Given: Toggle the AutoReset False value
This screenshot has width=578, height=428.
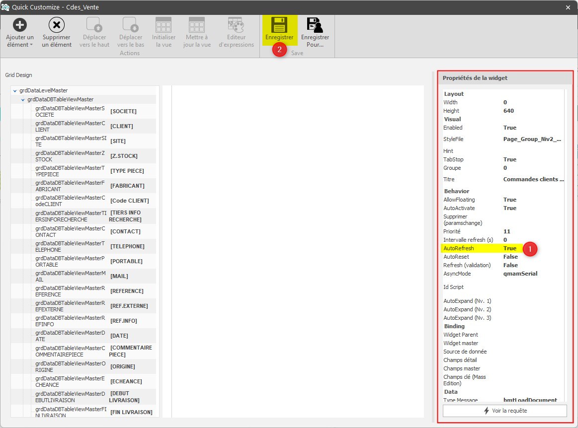Looking at the screenshot, I should (x=510, y=257).
